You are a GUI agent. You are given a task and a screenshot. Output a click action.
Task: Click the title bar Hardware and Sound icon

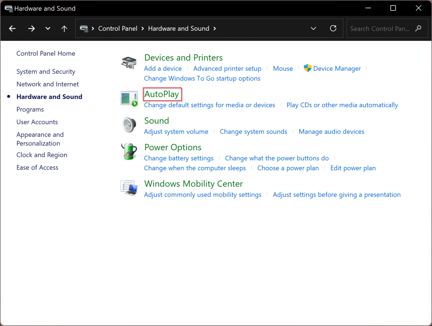pyautogui.click(x=9, y=8)
